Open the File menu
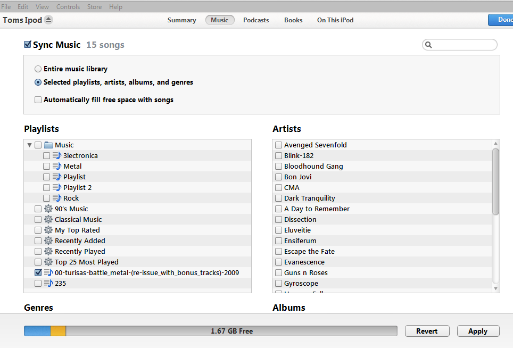This screenshot has width=513, height=348. (x=6, y=6)
